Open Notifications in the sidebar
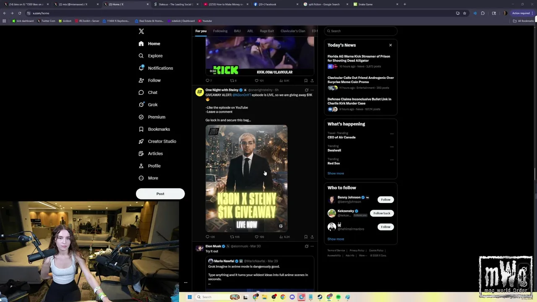Image resolution: width=537 pixels, height=302 pixels. point(156,68)
